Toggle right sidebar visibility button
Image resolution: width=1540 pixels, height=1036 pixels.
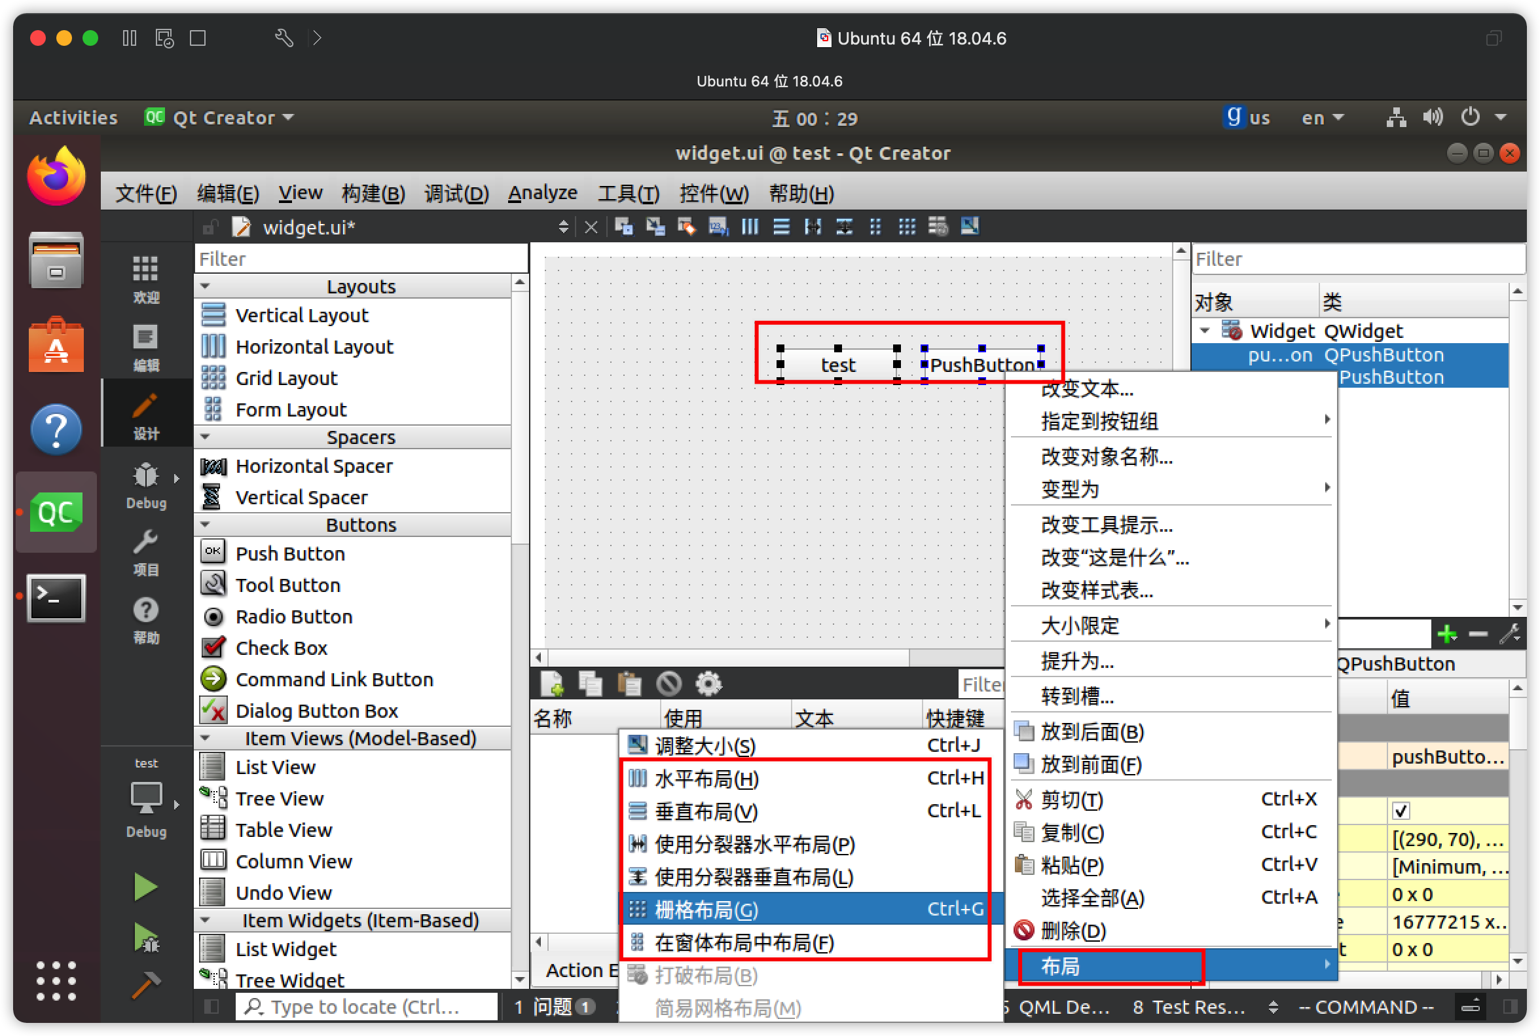point(1510,1007)
